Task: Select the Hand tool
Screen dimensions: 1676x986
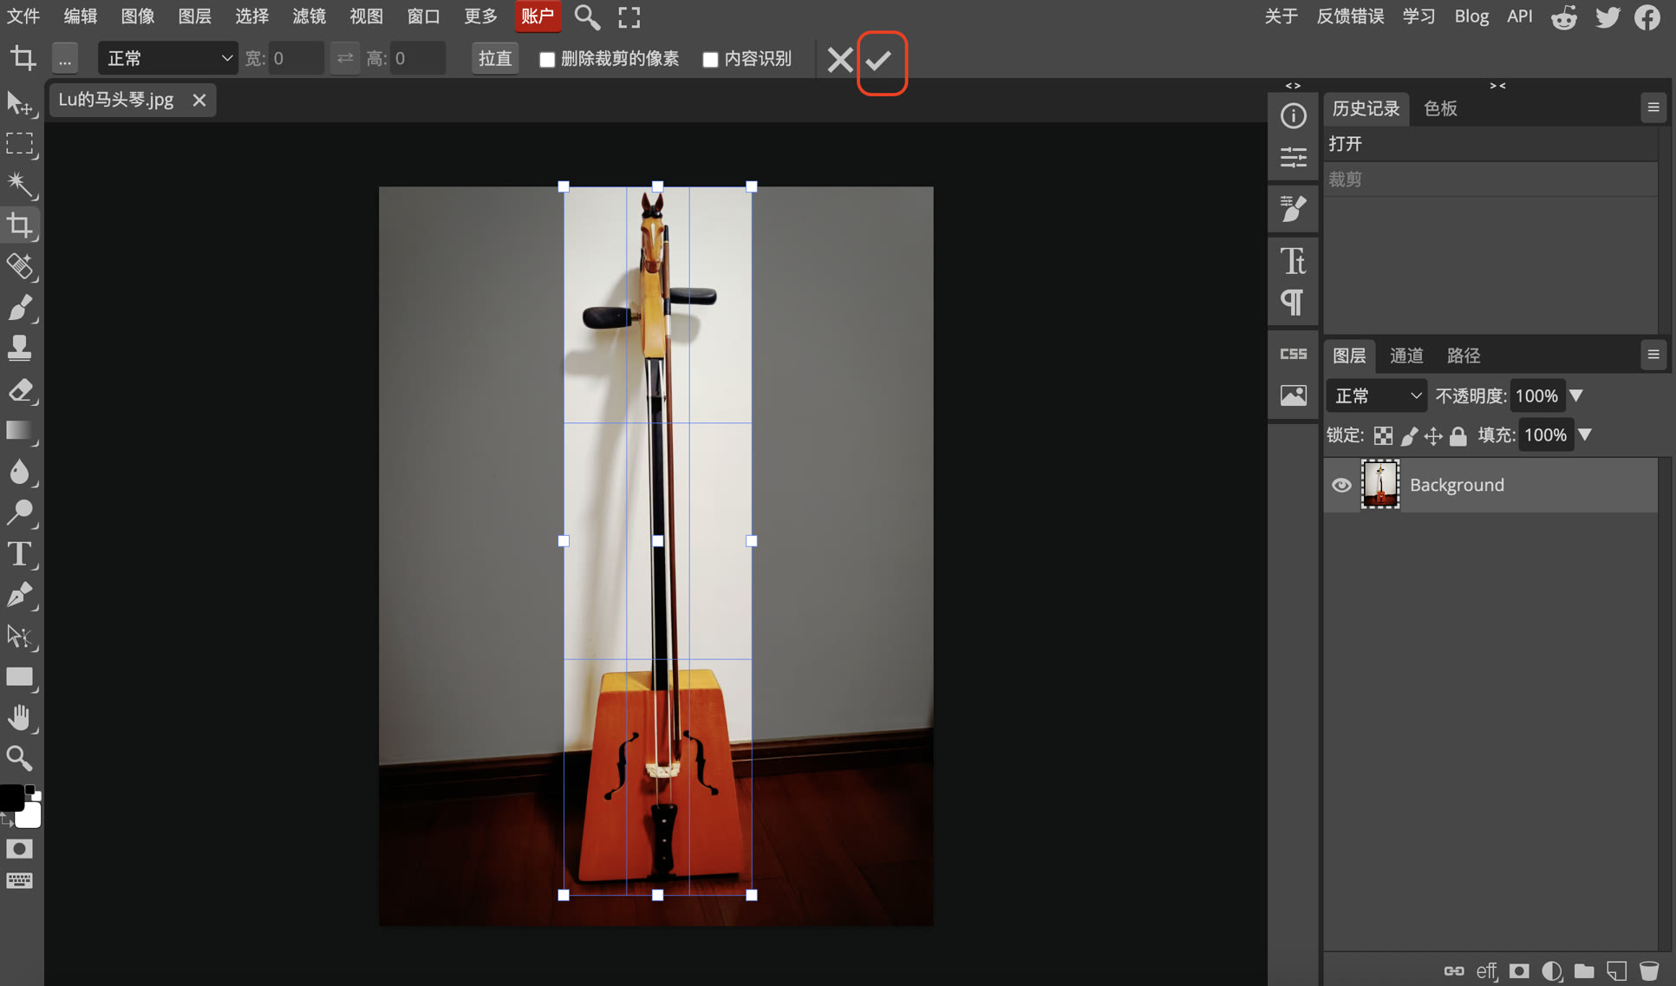Action: pos(19,718)
